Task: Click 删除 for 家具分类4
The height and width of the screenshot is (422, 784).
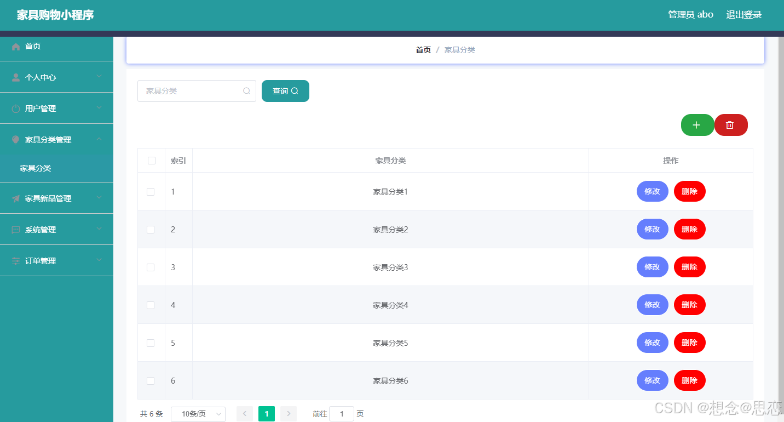Action: pyautogui.click(x=690, y=305)
